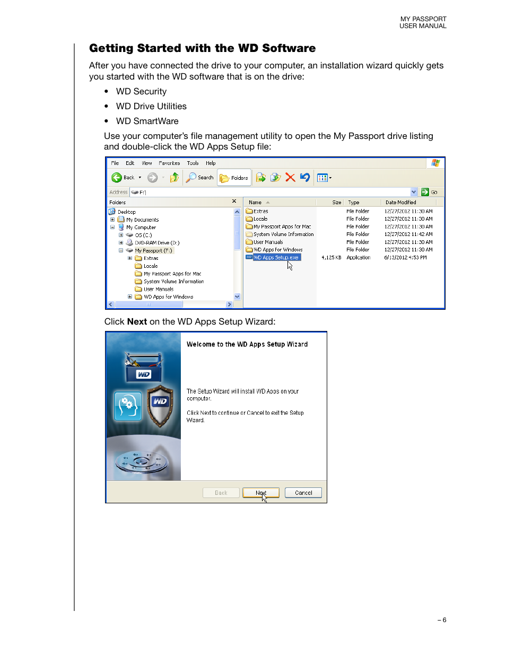Screen dimensions: 506x655
Task: Select Locale folder in the folder tree
Action: (x=151, y=266)
